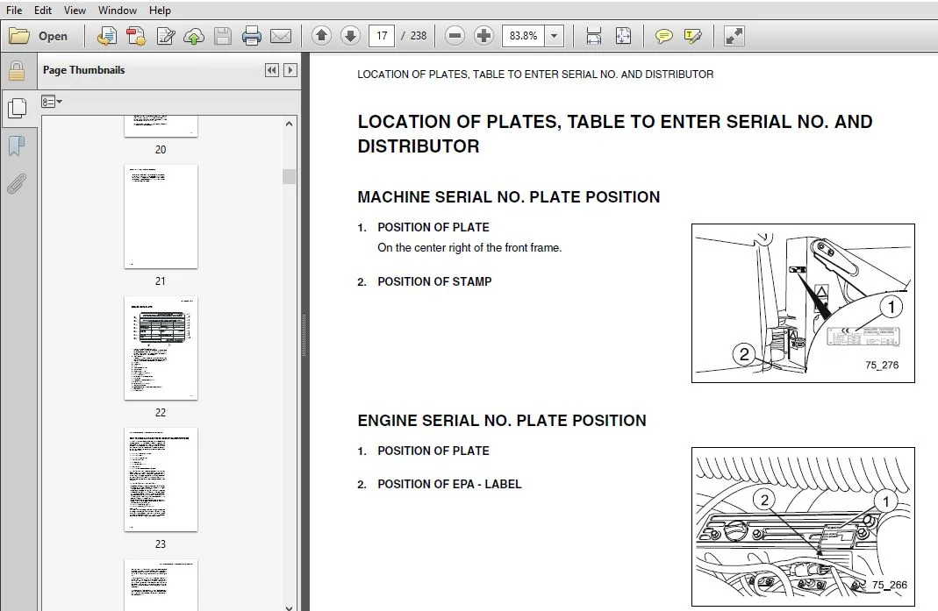This screenshot has height=611, width=938.
Task: Go to next page arrow
Action: pos(351,36)
